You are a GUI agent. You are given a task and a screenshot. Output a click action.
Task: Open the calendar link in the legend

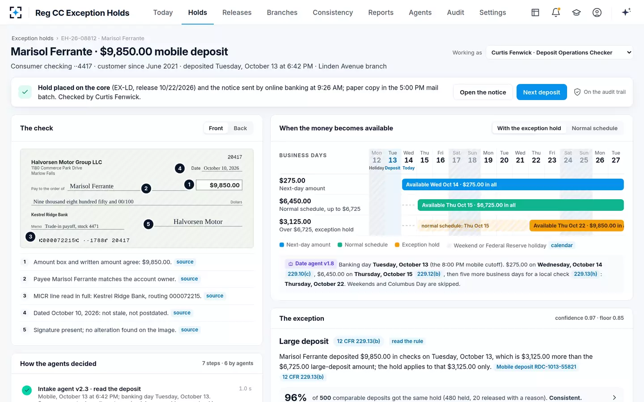pyautogui.click(x=562, y=245)
